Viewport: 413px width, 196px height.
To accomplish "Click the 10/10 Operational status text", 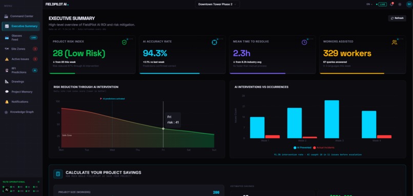I will (14, 182).
